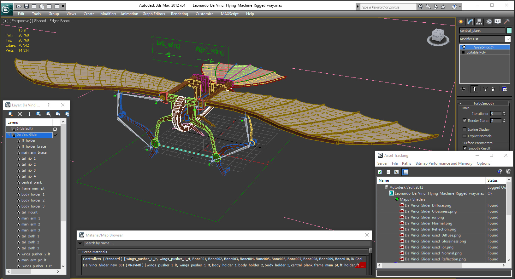Click the Status column header
Image resolution: width=515 pixels, height=279 pixels.
[496, 180]
